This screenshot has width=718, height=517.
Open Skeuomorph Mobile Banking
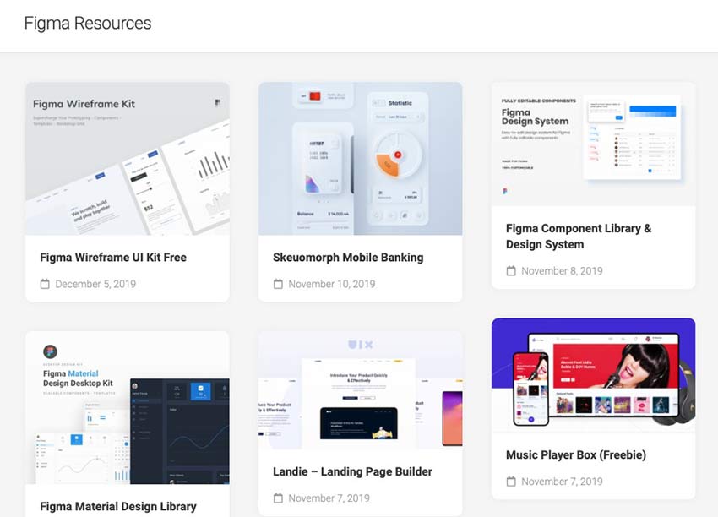pos(348,257)
